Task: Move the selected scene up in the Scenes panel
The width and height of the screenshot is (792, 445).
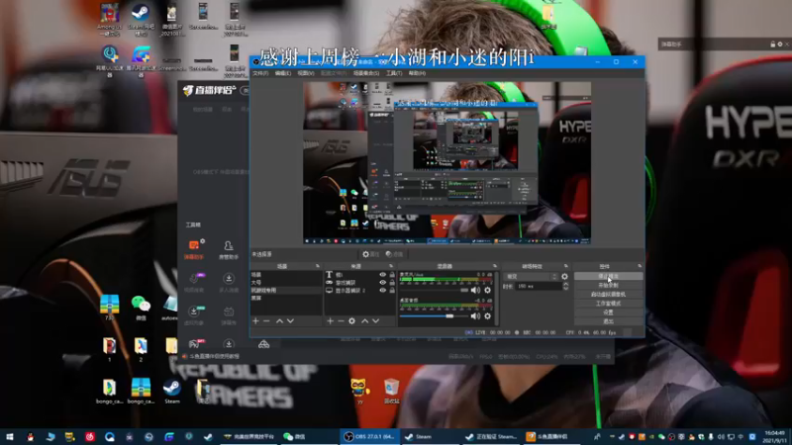Action: (x=279, y=320)
